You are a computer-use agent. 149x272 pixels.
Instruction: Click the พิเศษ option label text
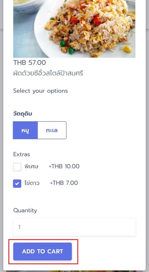click(x=31, y=167)
